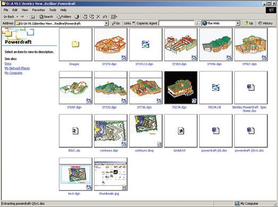Click the Copernic Agent search input field

click(177, 23)
